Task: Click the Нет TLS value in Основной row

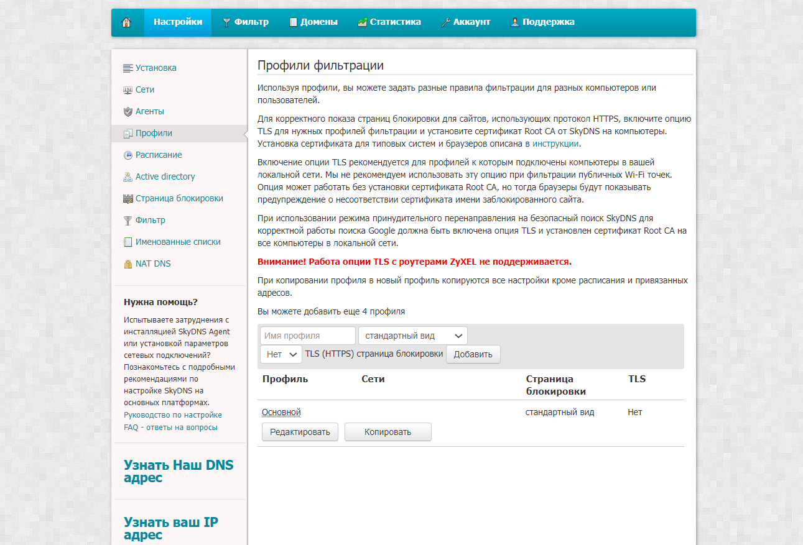Action: [x=635, y=412]
